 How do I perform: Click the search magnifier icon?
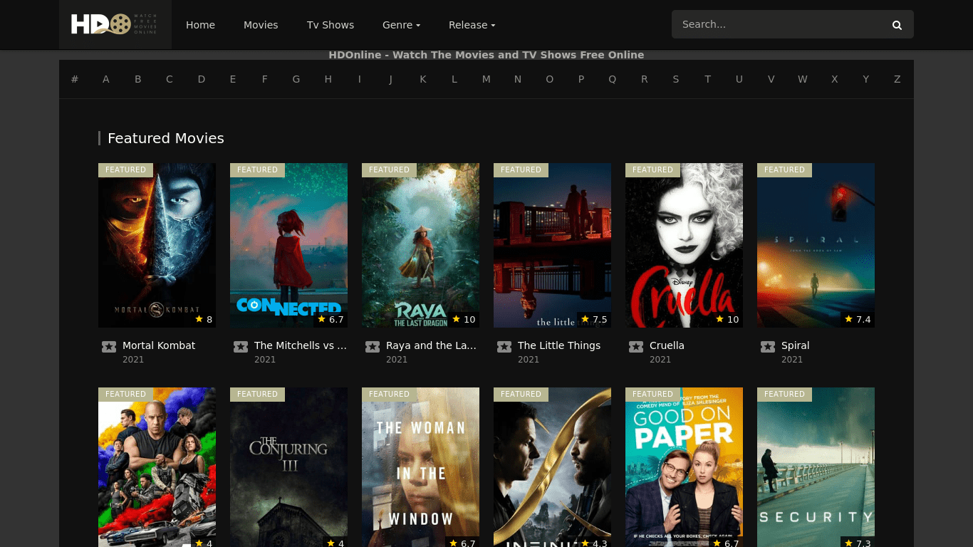(x=897, y=25)
